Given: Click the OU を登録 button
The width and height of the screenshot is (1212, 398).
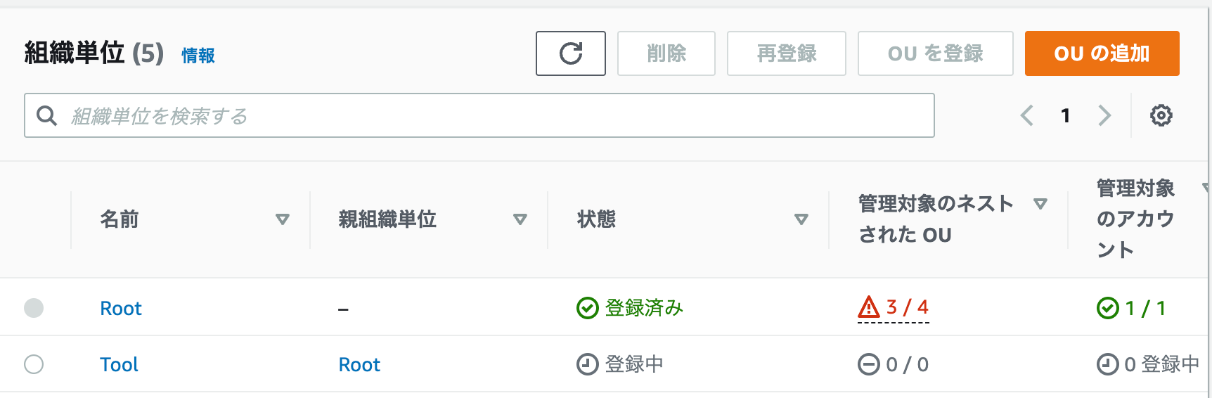Looking at the screenshot, I should click(x=935, y=53).
